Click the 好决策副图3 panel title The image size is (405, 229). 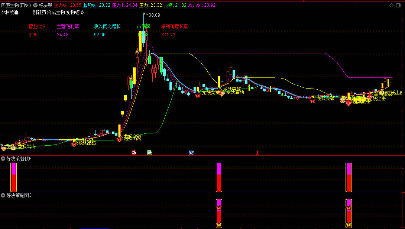[x=19, y=195]
